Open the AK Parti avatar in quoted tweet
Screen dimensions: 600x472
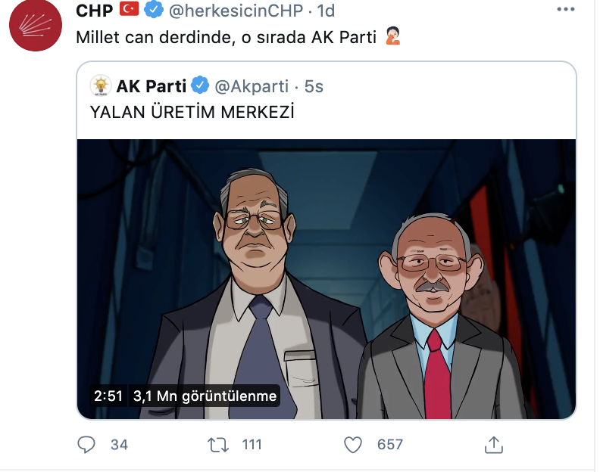(x=101, y=85)
